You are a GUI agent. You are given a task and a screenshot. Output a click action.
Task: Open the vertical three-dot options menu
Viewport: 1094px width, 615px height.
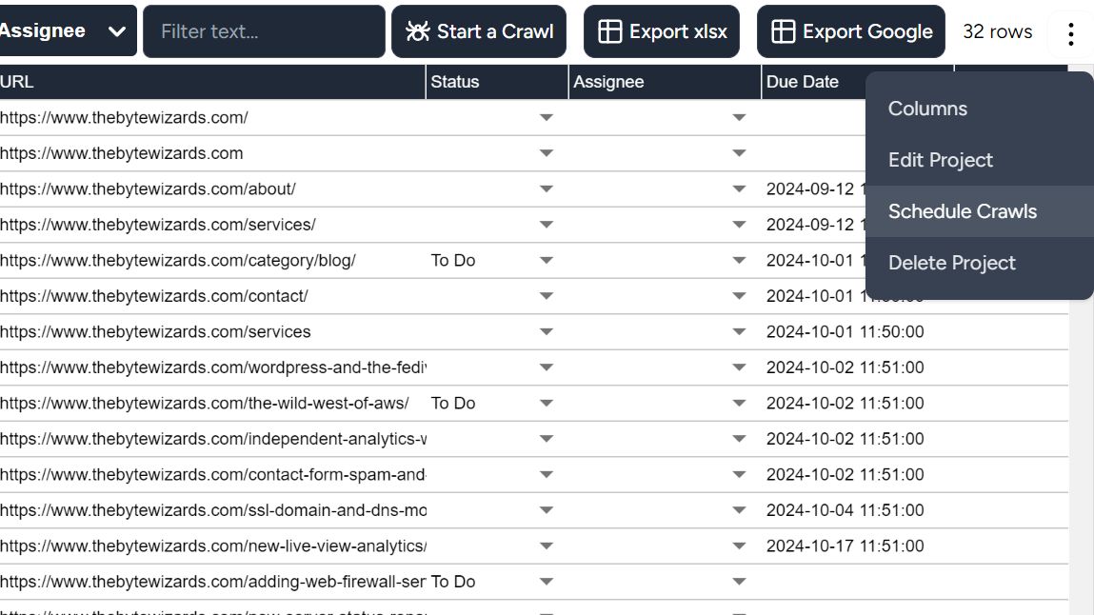1070,33
